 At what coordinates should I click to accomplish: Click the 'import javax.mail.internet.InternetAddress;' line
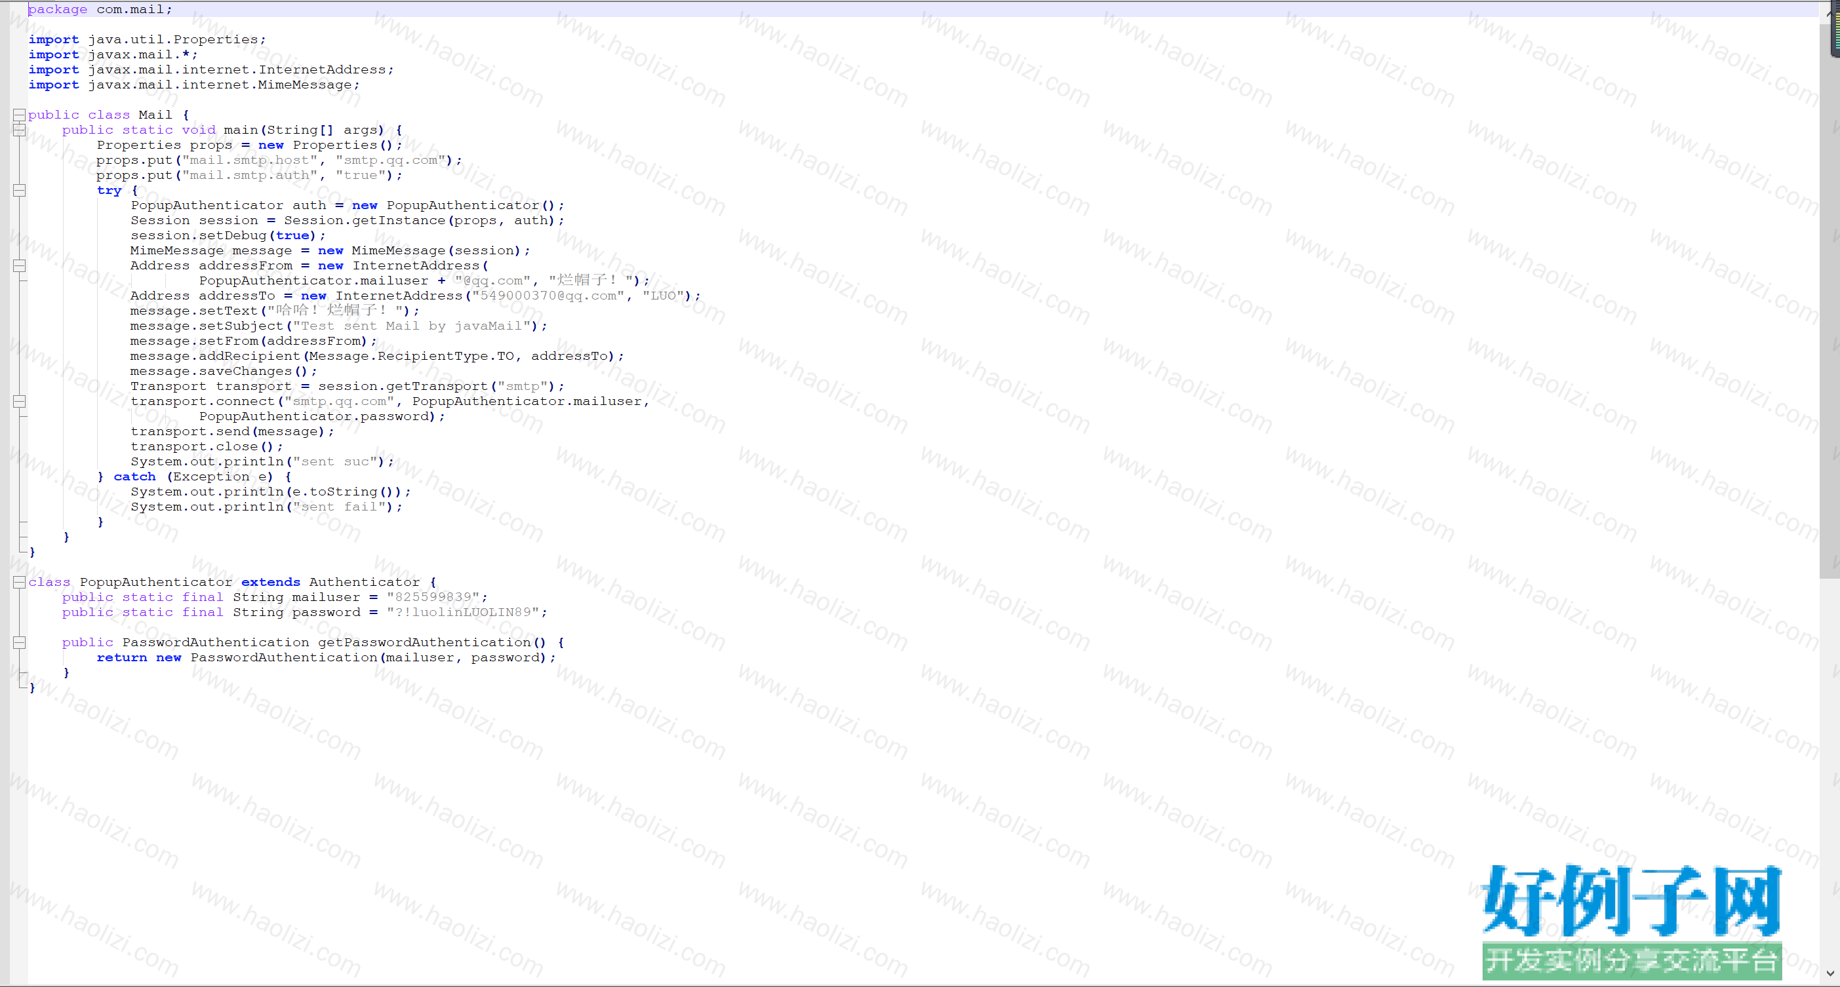pos(211,69)
